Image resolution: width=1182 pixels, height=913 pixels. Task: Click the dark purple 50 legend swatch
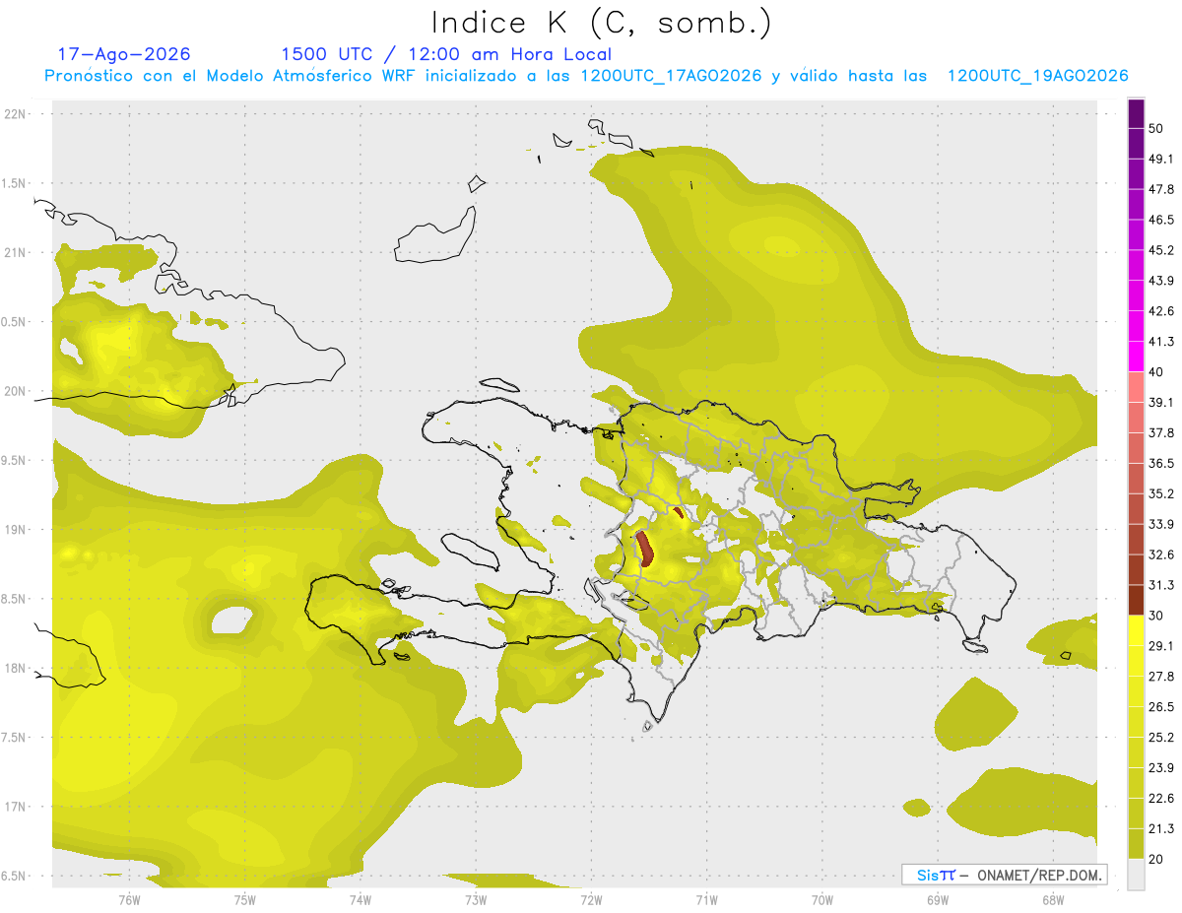1136,115
